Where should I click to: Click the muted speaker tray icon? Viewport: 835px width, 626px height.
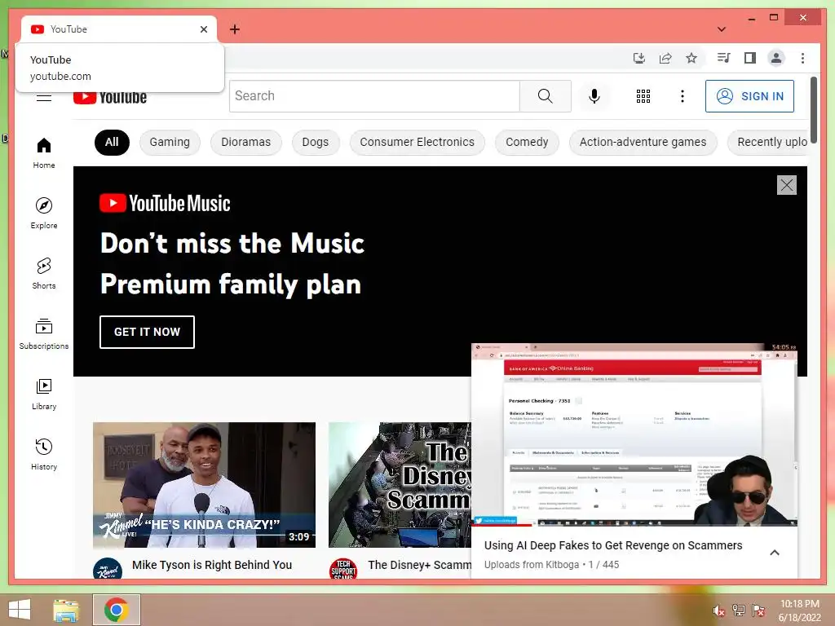tap(718, 610)
